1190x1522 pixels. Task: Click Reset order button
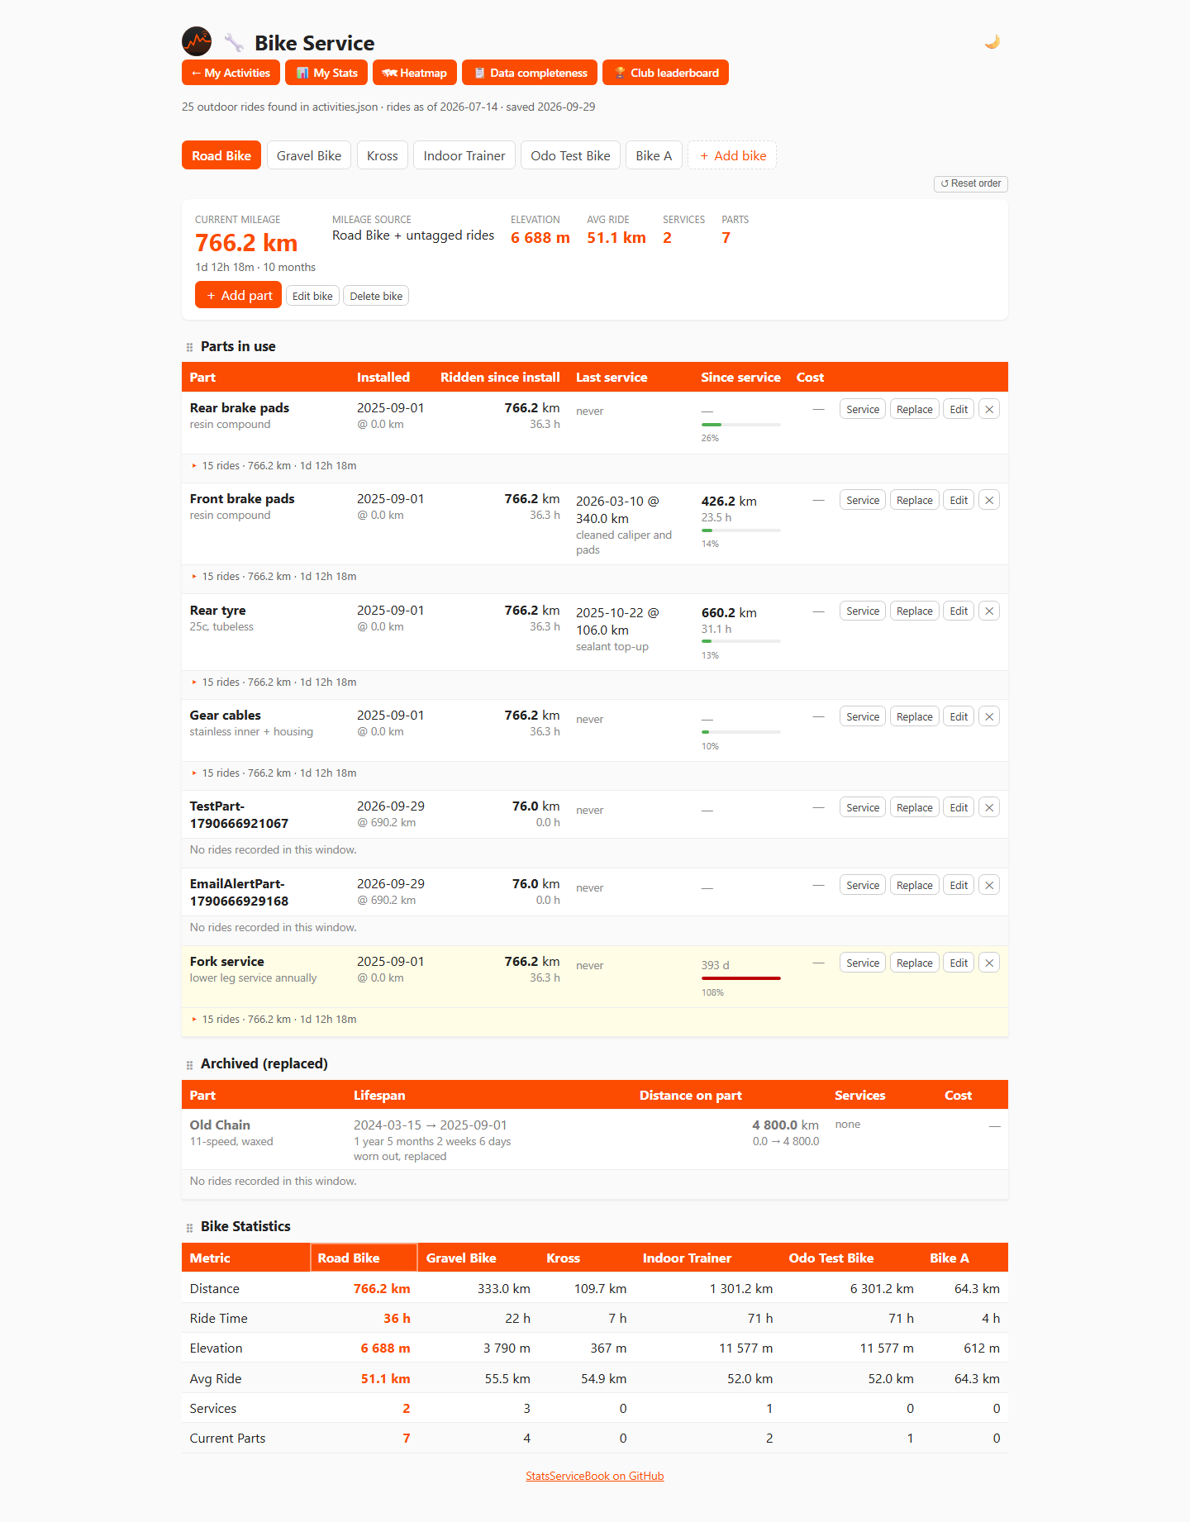pos(971,183)
